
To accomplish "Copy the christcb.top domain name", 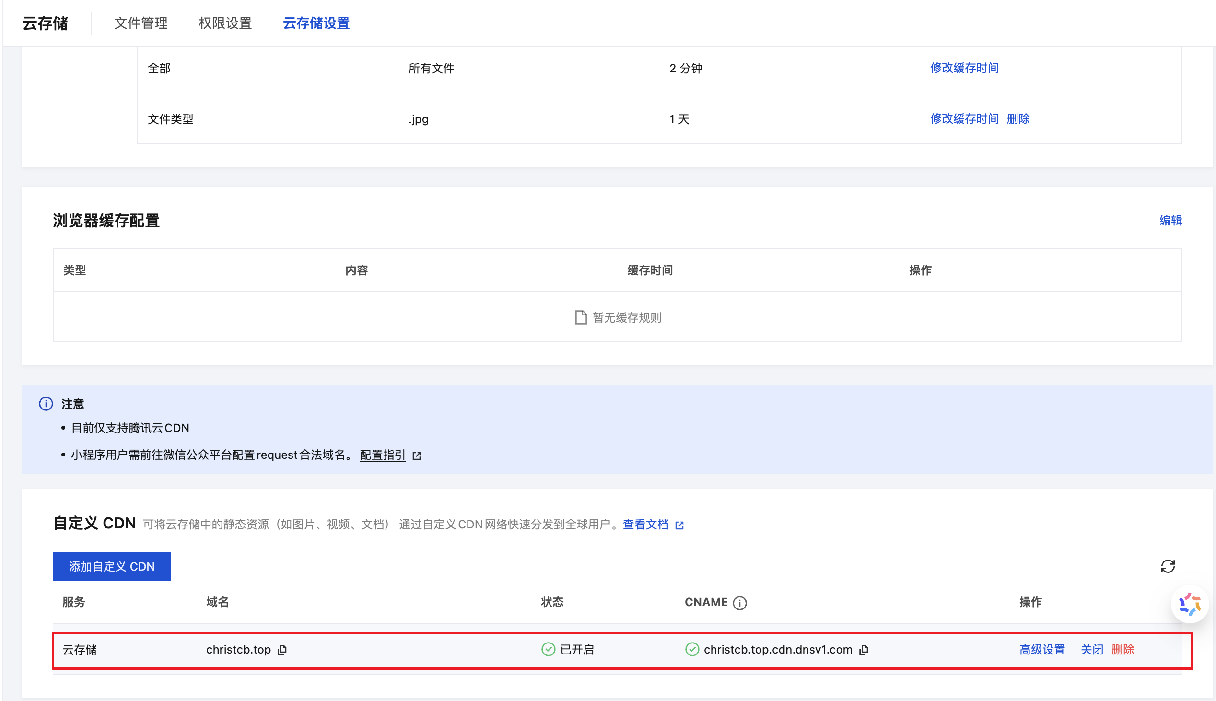I will click(282, 650).
